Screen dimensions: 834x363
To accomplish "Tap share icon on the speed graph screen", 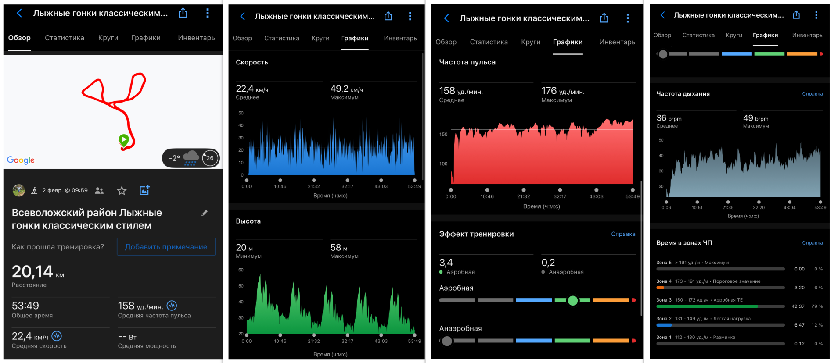I will (x=388, y=16).
